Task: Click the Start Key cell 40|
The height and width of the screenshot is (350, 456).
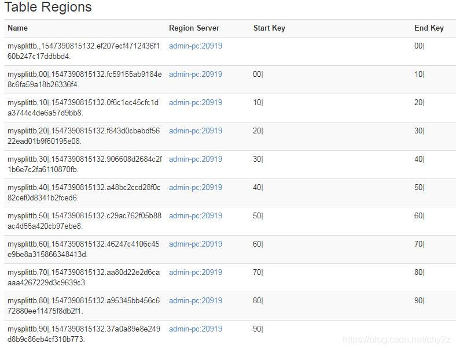Action: pos(258,188)
